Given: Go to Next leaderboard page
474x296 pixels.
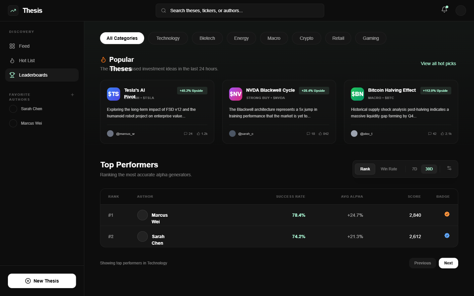Looking at the screenshot, I should (x=448, y=263).
